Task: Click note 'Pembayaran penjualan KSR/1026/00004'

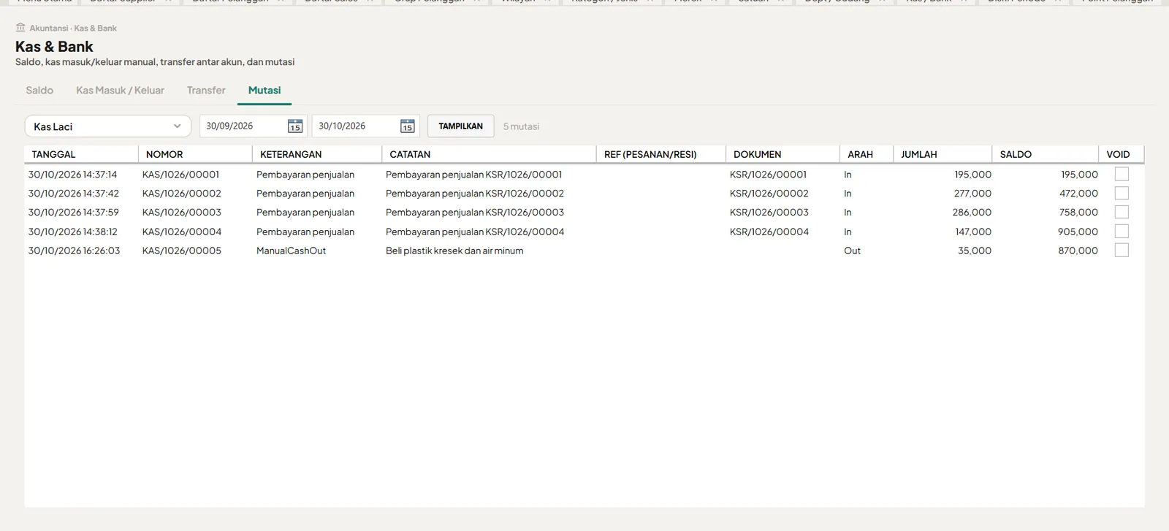Action: [475, 232]
